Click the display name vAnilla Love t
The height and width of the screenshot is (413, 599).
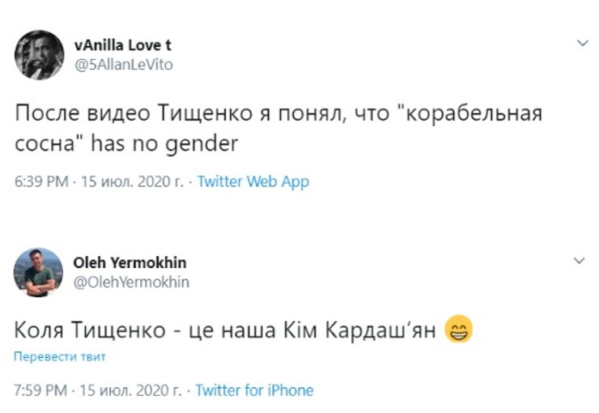click(122, 46)
